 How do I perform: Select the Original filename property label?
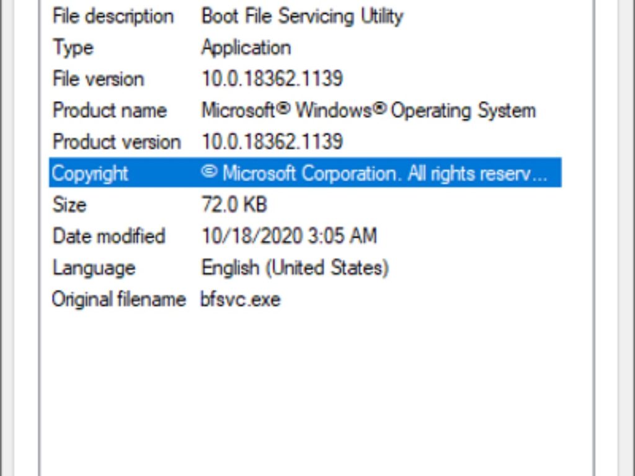pos(118,299)
